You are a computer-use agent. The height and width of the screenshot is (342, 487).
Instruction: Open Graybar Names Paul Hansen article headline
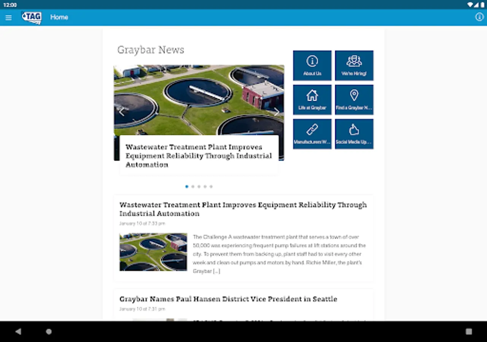[x=228, y=299]
